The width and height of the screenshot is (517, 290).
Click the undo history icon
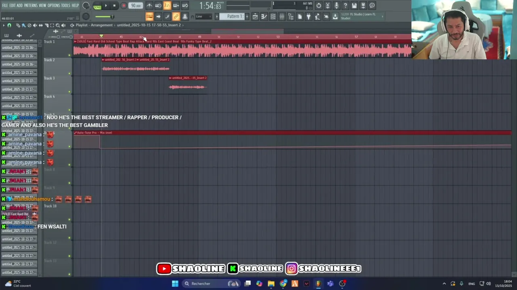319,6
